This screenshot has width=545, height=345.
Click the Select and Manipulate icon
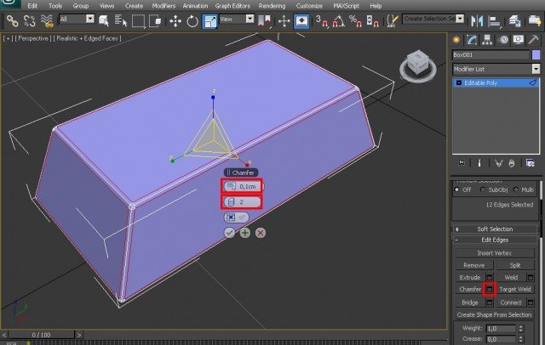[284, 21]
